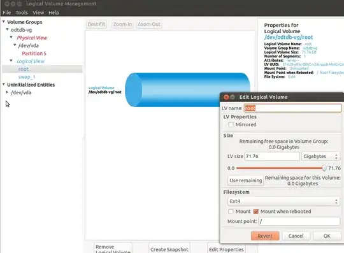The height and width of the screenshot is (253, 344).
Task: Click Remove Logical Volume button
Action: [113, 249]
